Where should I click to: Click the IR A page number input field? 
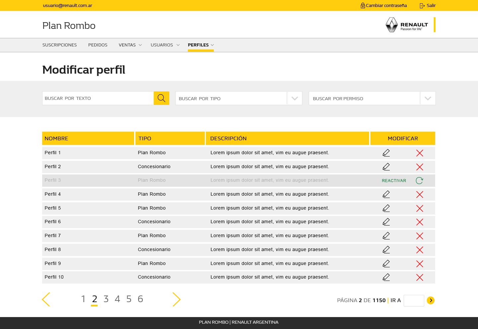[414, 300]
